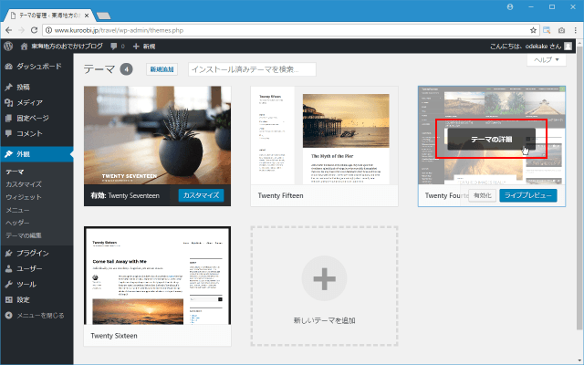
Task: Click the WordPress logo in admin bar
Action: [8, 46]
